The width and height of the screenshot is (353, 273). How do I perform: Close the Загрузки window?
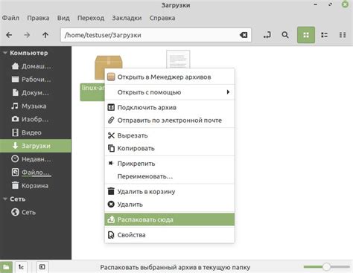point(346,4)
